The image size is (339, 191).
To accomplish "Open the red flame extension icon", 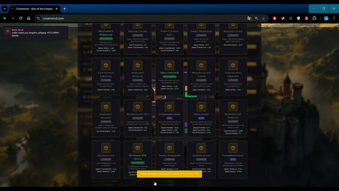I will tap(275, 19).
